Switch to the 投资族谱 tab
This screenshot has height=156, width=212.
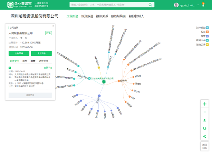[87, 16]
